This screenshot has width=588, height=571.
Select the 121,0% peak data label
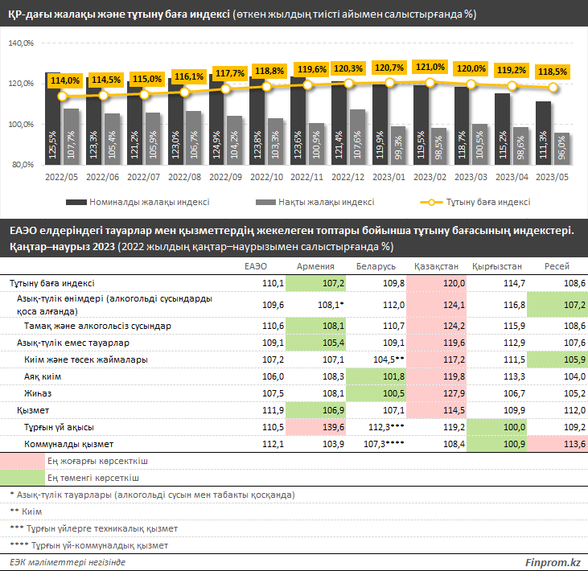[430, 67]
